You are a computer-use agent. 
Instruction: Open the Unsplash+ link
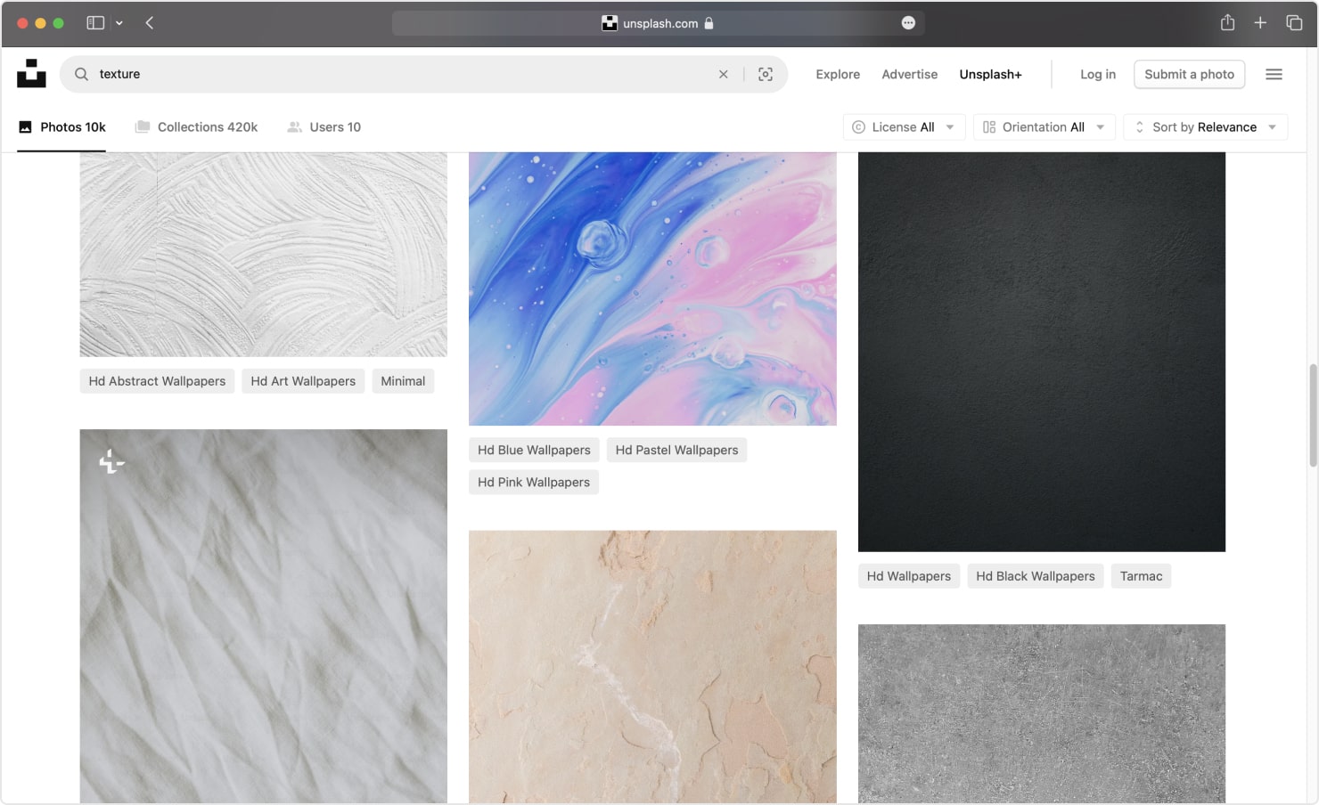[990, 75]
